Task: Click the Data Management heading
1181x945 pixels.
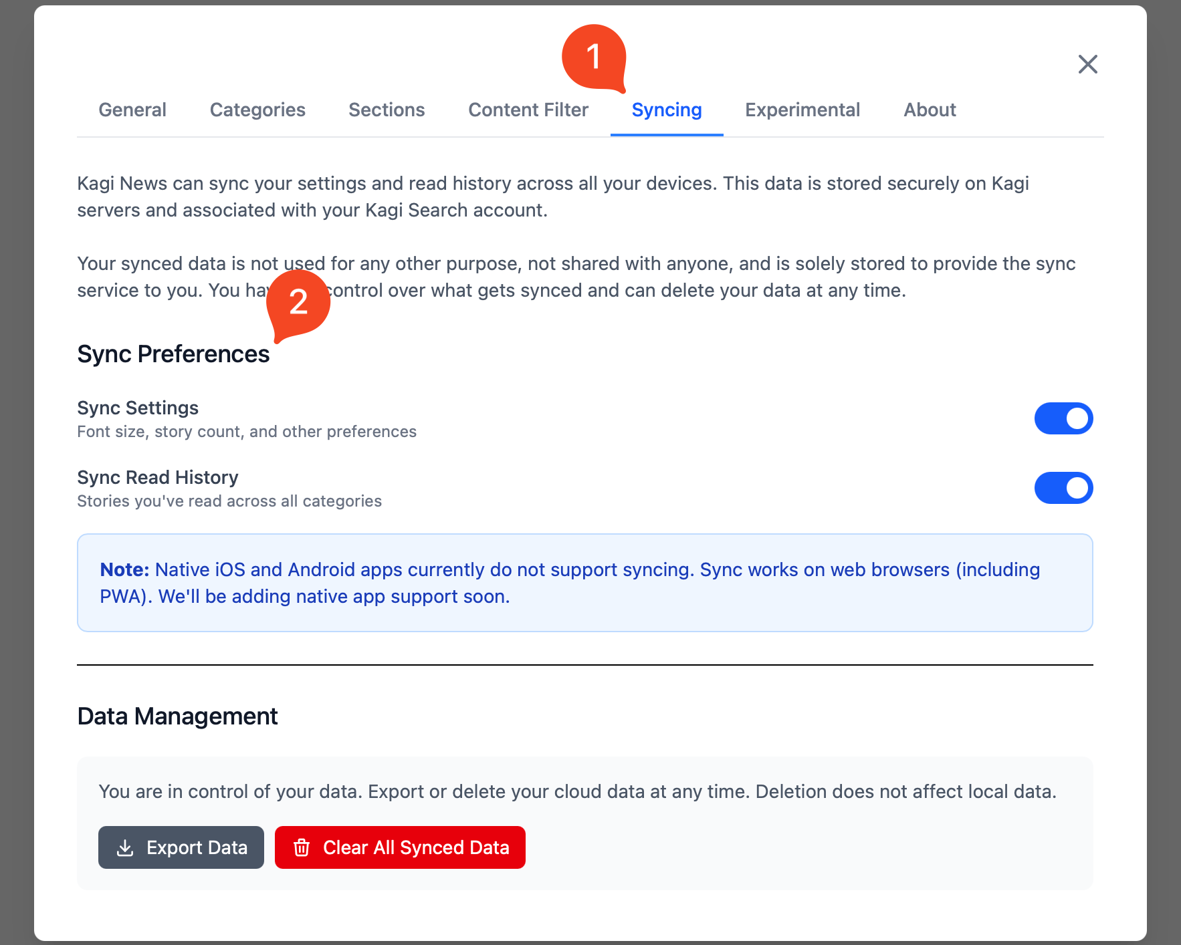Action: click(177, 716)
